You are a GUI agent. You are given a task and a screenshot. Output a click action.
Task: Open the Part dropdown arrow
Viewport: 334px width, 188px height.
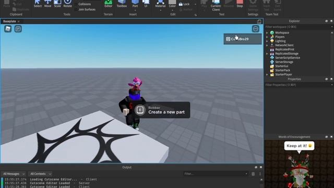pos(135,10)
